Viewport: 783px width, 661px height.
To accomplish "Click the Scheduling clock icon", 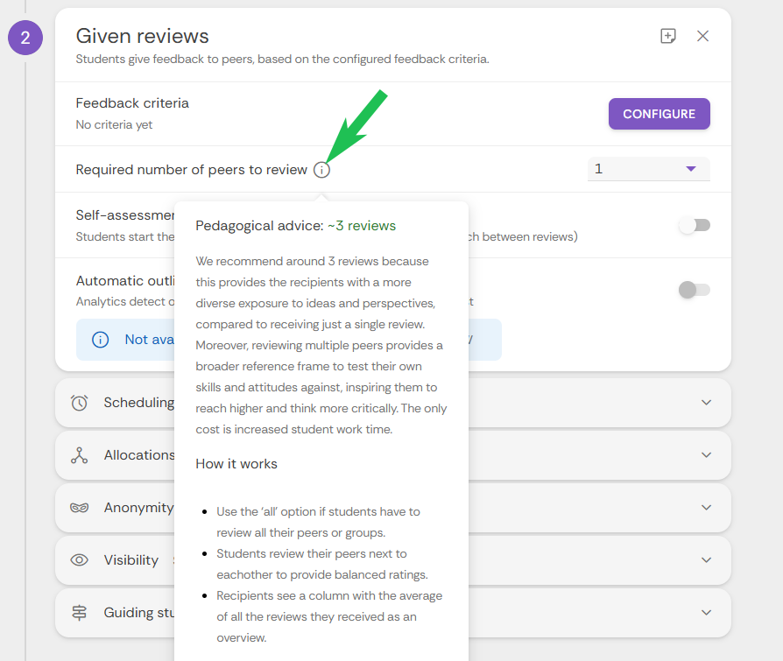I will [x=80, y=403].
